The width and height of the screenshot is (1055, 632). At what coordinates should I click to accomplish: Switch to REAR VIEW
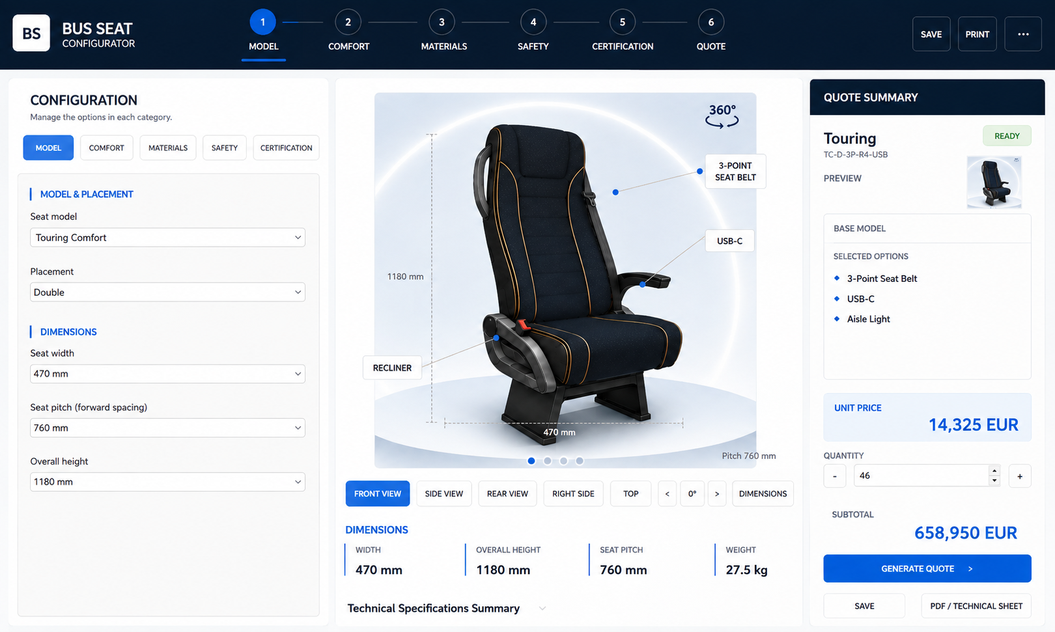point(507,493)
